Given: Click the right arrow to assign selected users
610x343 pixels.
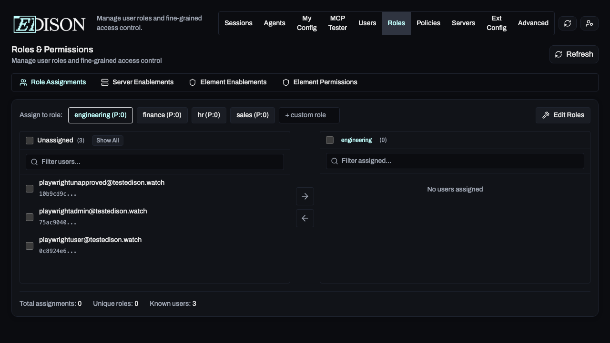Looking at the screenshot, I should (x=305, y=196).
